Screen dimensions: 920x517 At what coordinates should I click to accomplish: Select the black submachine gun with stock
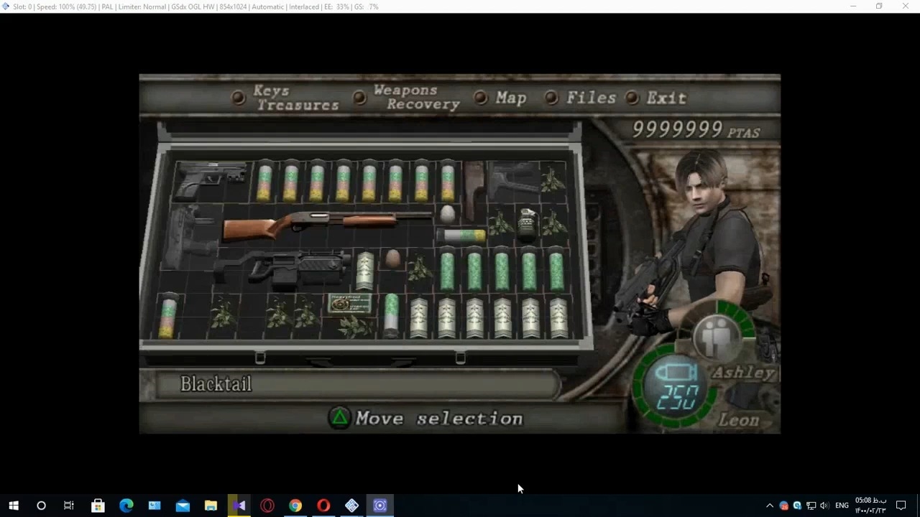[x=284, y=267]
